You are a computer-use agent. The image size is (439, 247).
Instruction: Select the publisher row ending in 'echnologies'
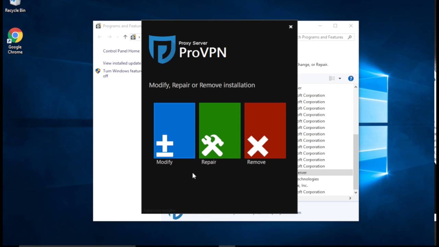(325, 179)
